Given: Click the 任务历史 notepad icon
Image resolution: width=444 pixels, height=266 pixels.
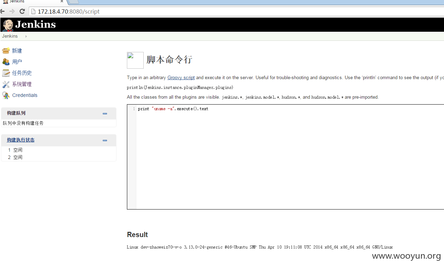Looking at the screenshot, I should (6, 73).
